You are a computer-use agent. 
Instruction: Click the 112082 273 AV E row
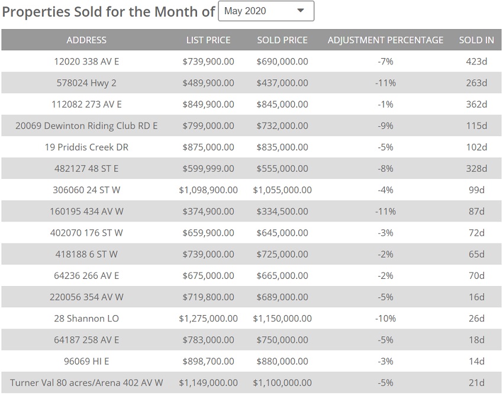pyautogui.click(x=86, y=104)
